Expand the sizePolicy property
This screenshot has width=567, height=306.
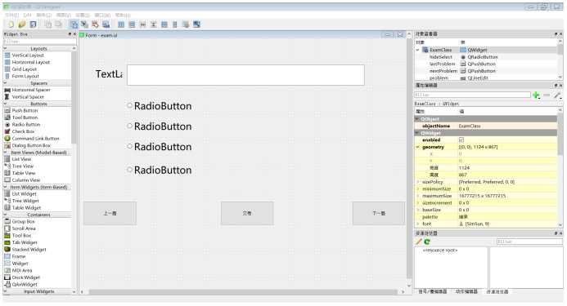418,182
